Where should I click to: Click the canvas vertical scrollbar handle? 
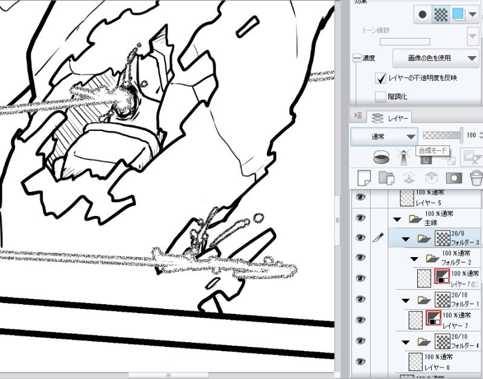pos(337,220)
